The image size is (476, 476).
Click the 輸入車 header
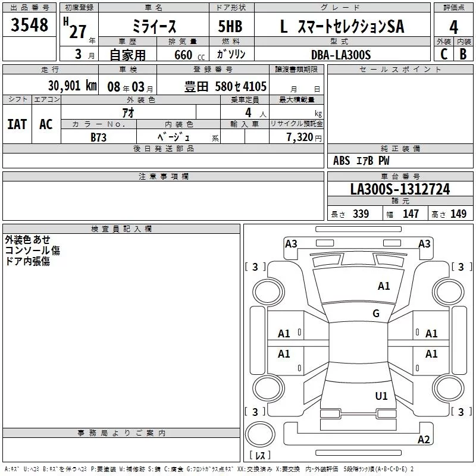point(245,124)
